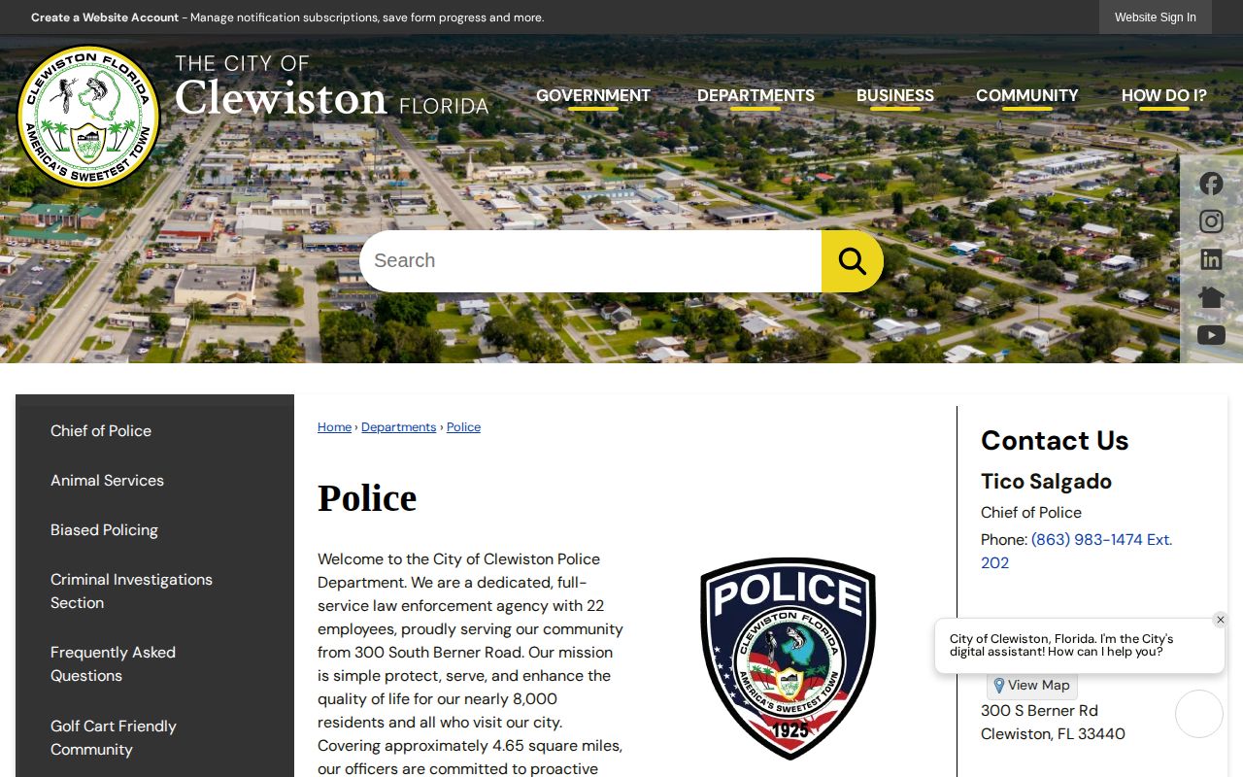Open the Government navigation menu
This screenshot has height=777, width=1243.
(593, 95)
